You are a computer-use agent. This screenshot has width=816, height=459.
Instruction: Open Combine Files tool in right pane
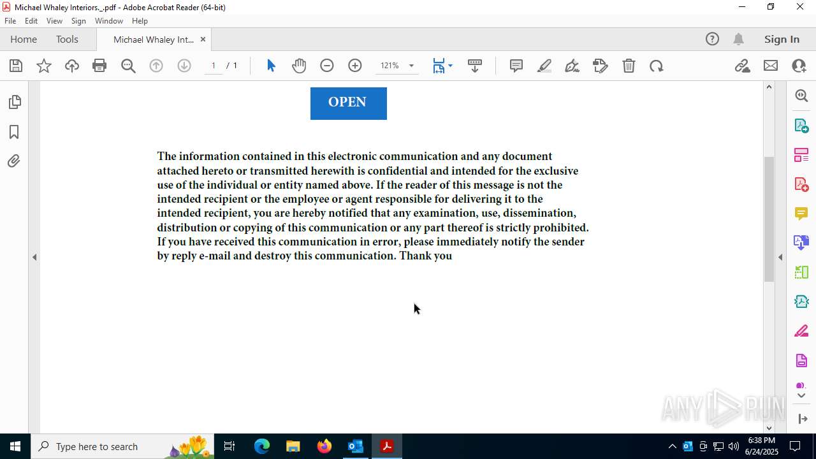tap(801, 243)
